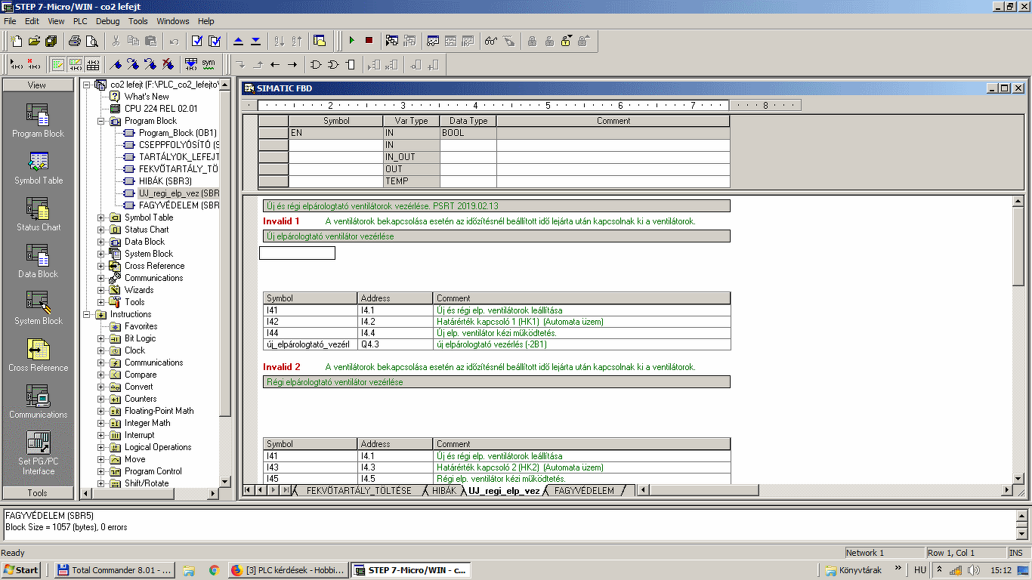Expand the Wizards tree node
1032x580 pixels.
[x=101, y=290]
